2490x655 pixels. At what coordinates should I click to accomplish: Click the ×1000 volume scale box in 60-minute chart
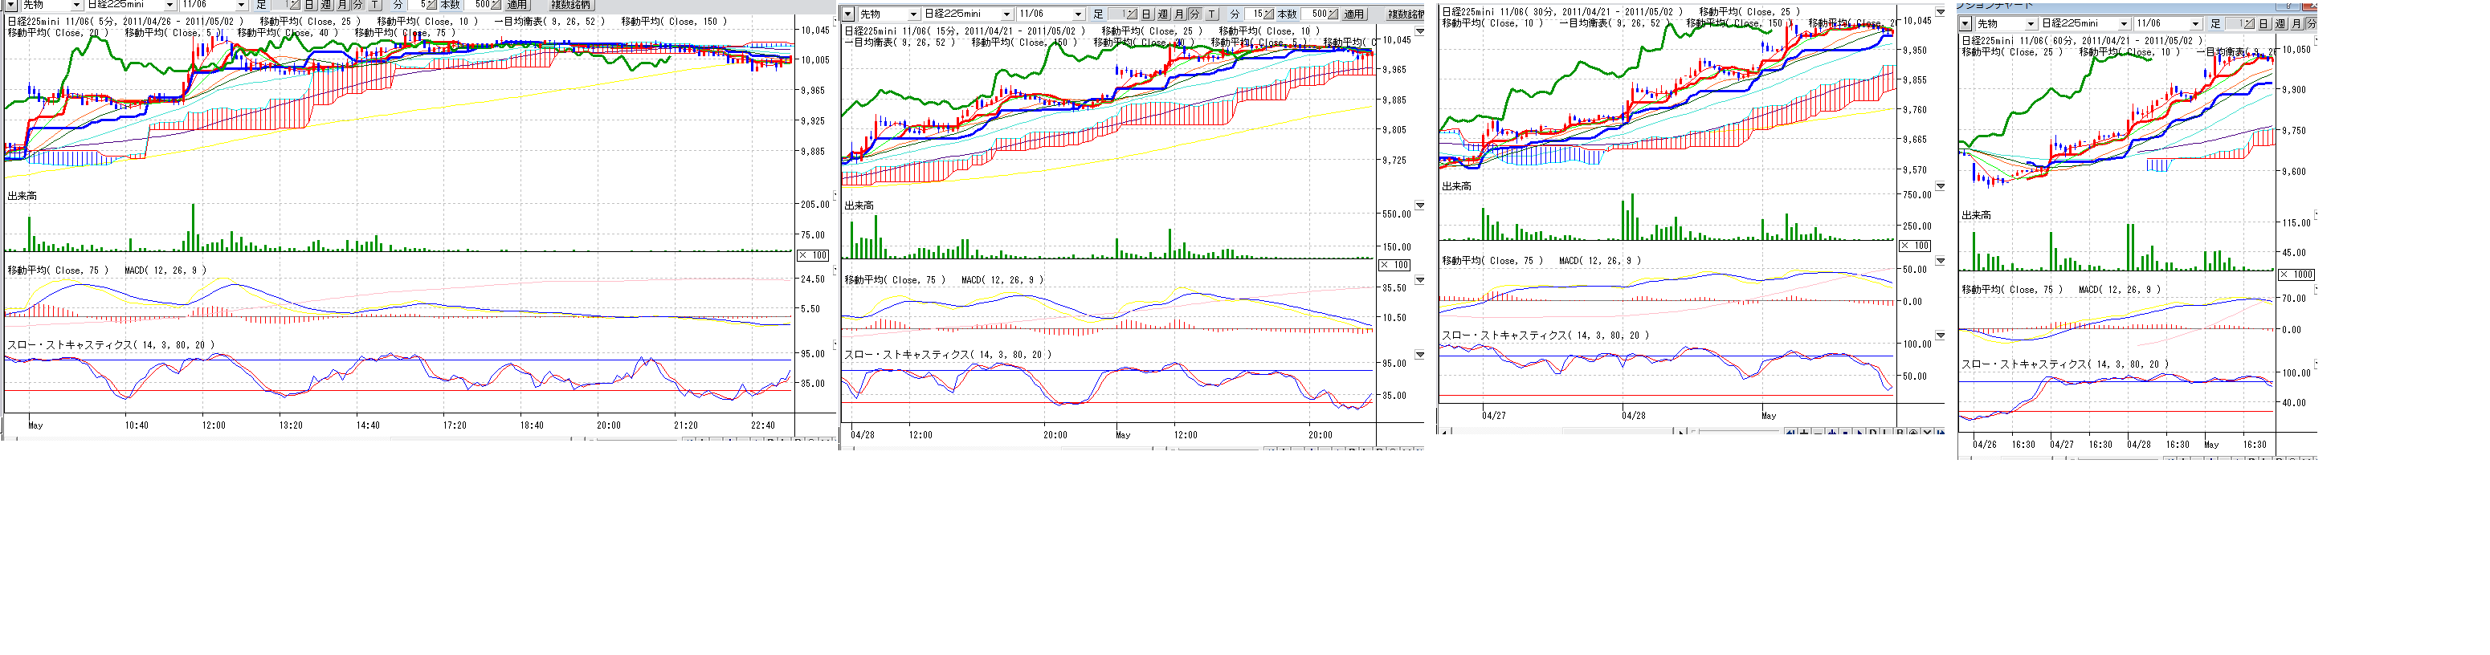click(x=2296, y=275)
